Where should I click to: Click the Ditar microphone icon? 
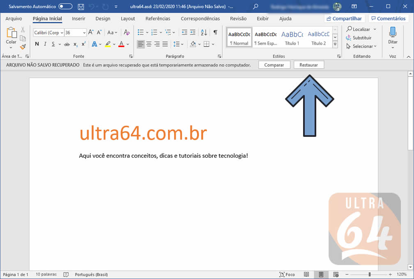(x=393, y=33)
